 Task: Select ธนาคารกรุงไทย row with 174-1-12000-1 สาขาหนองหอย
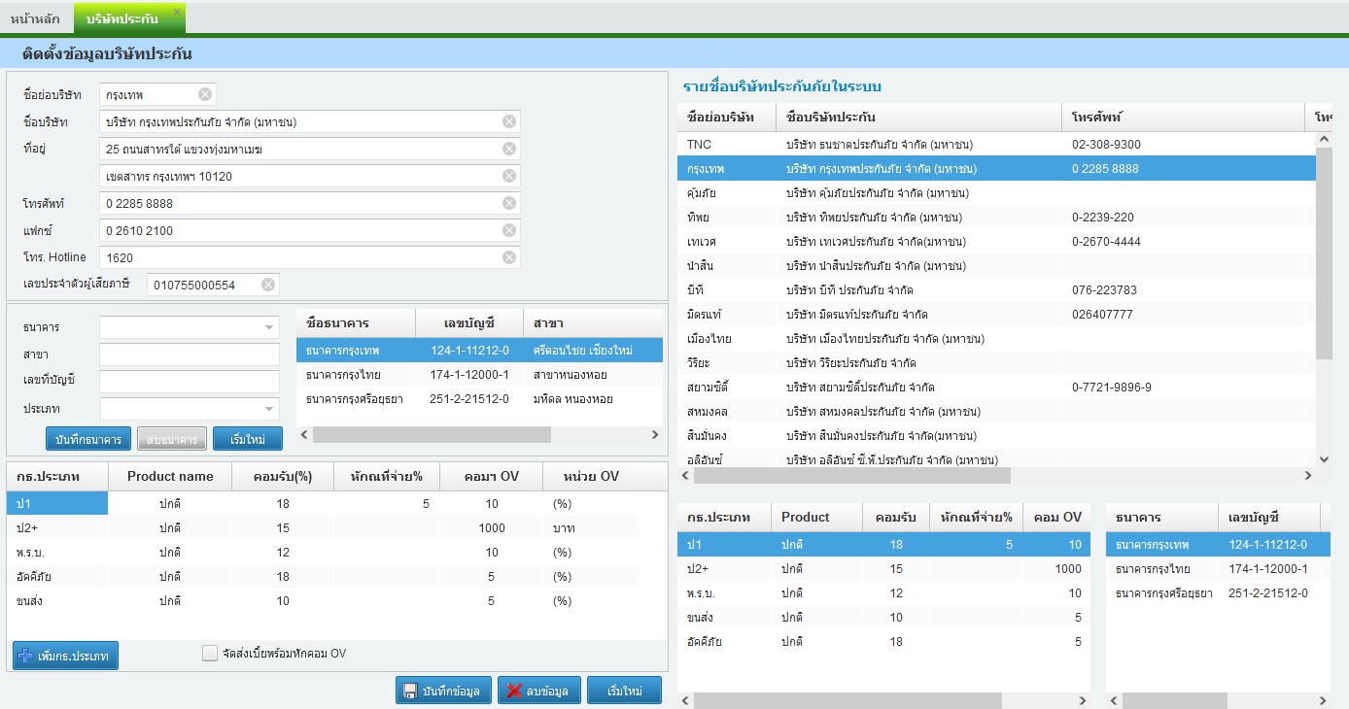click(x=479, y=374)
